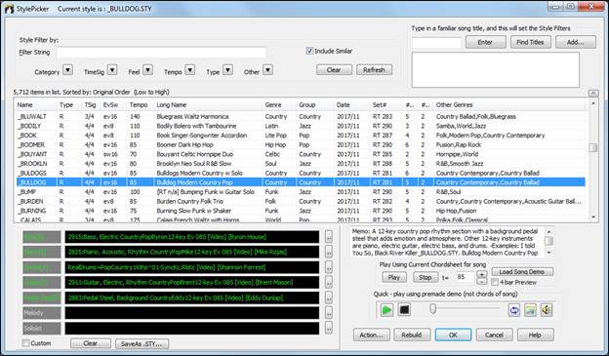This screenshot has width=609, height=356.
Task: Check the Custom checkbox
Action: [x=26, y=343]
